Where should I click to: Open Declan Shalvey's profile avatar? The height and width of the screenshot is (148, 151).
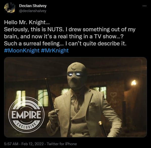10,8
